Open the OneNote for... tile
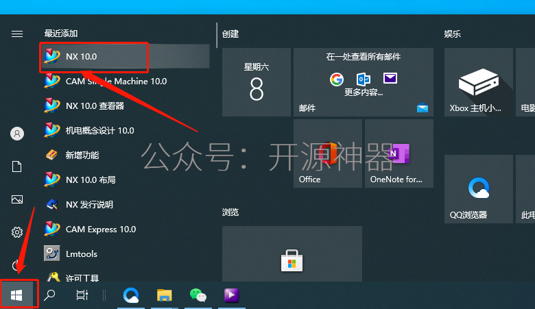The height and width of the screenshot is (309, 535). coord(399,153)
